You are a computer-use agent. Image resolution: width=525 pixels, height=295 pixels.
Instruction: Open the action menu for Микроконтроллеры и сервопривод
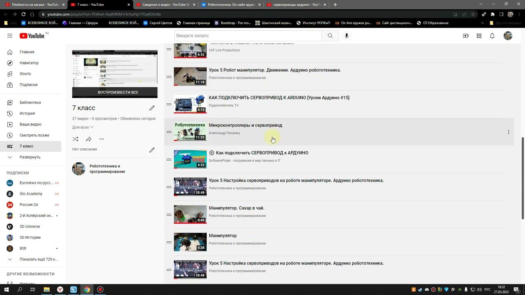(509, 132)
